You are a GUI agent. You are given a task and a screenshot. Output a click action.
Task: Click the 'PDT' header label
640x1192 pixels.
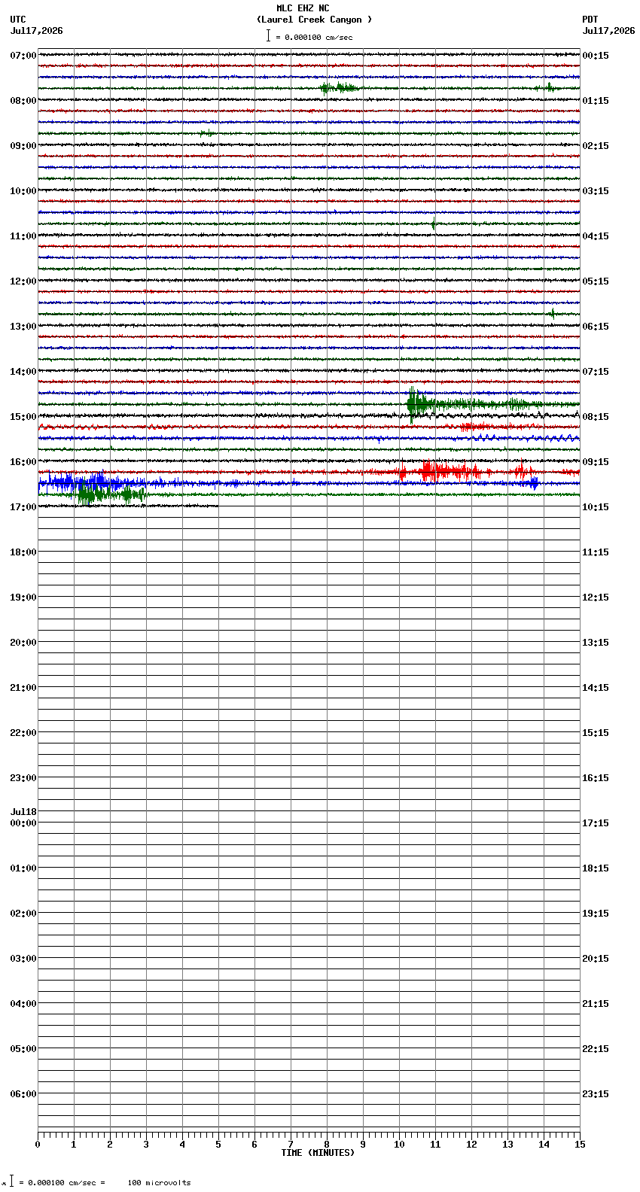[590, 20]
